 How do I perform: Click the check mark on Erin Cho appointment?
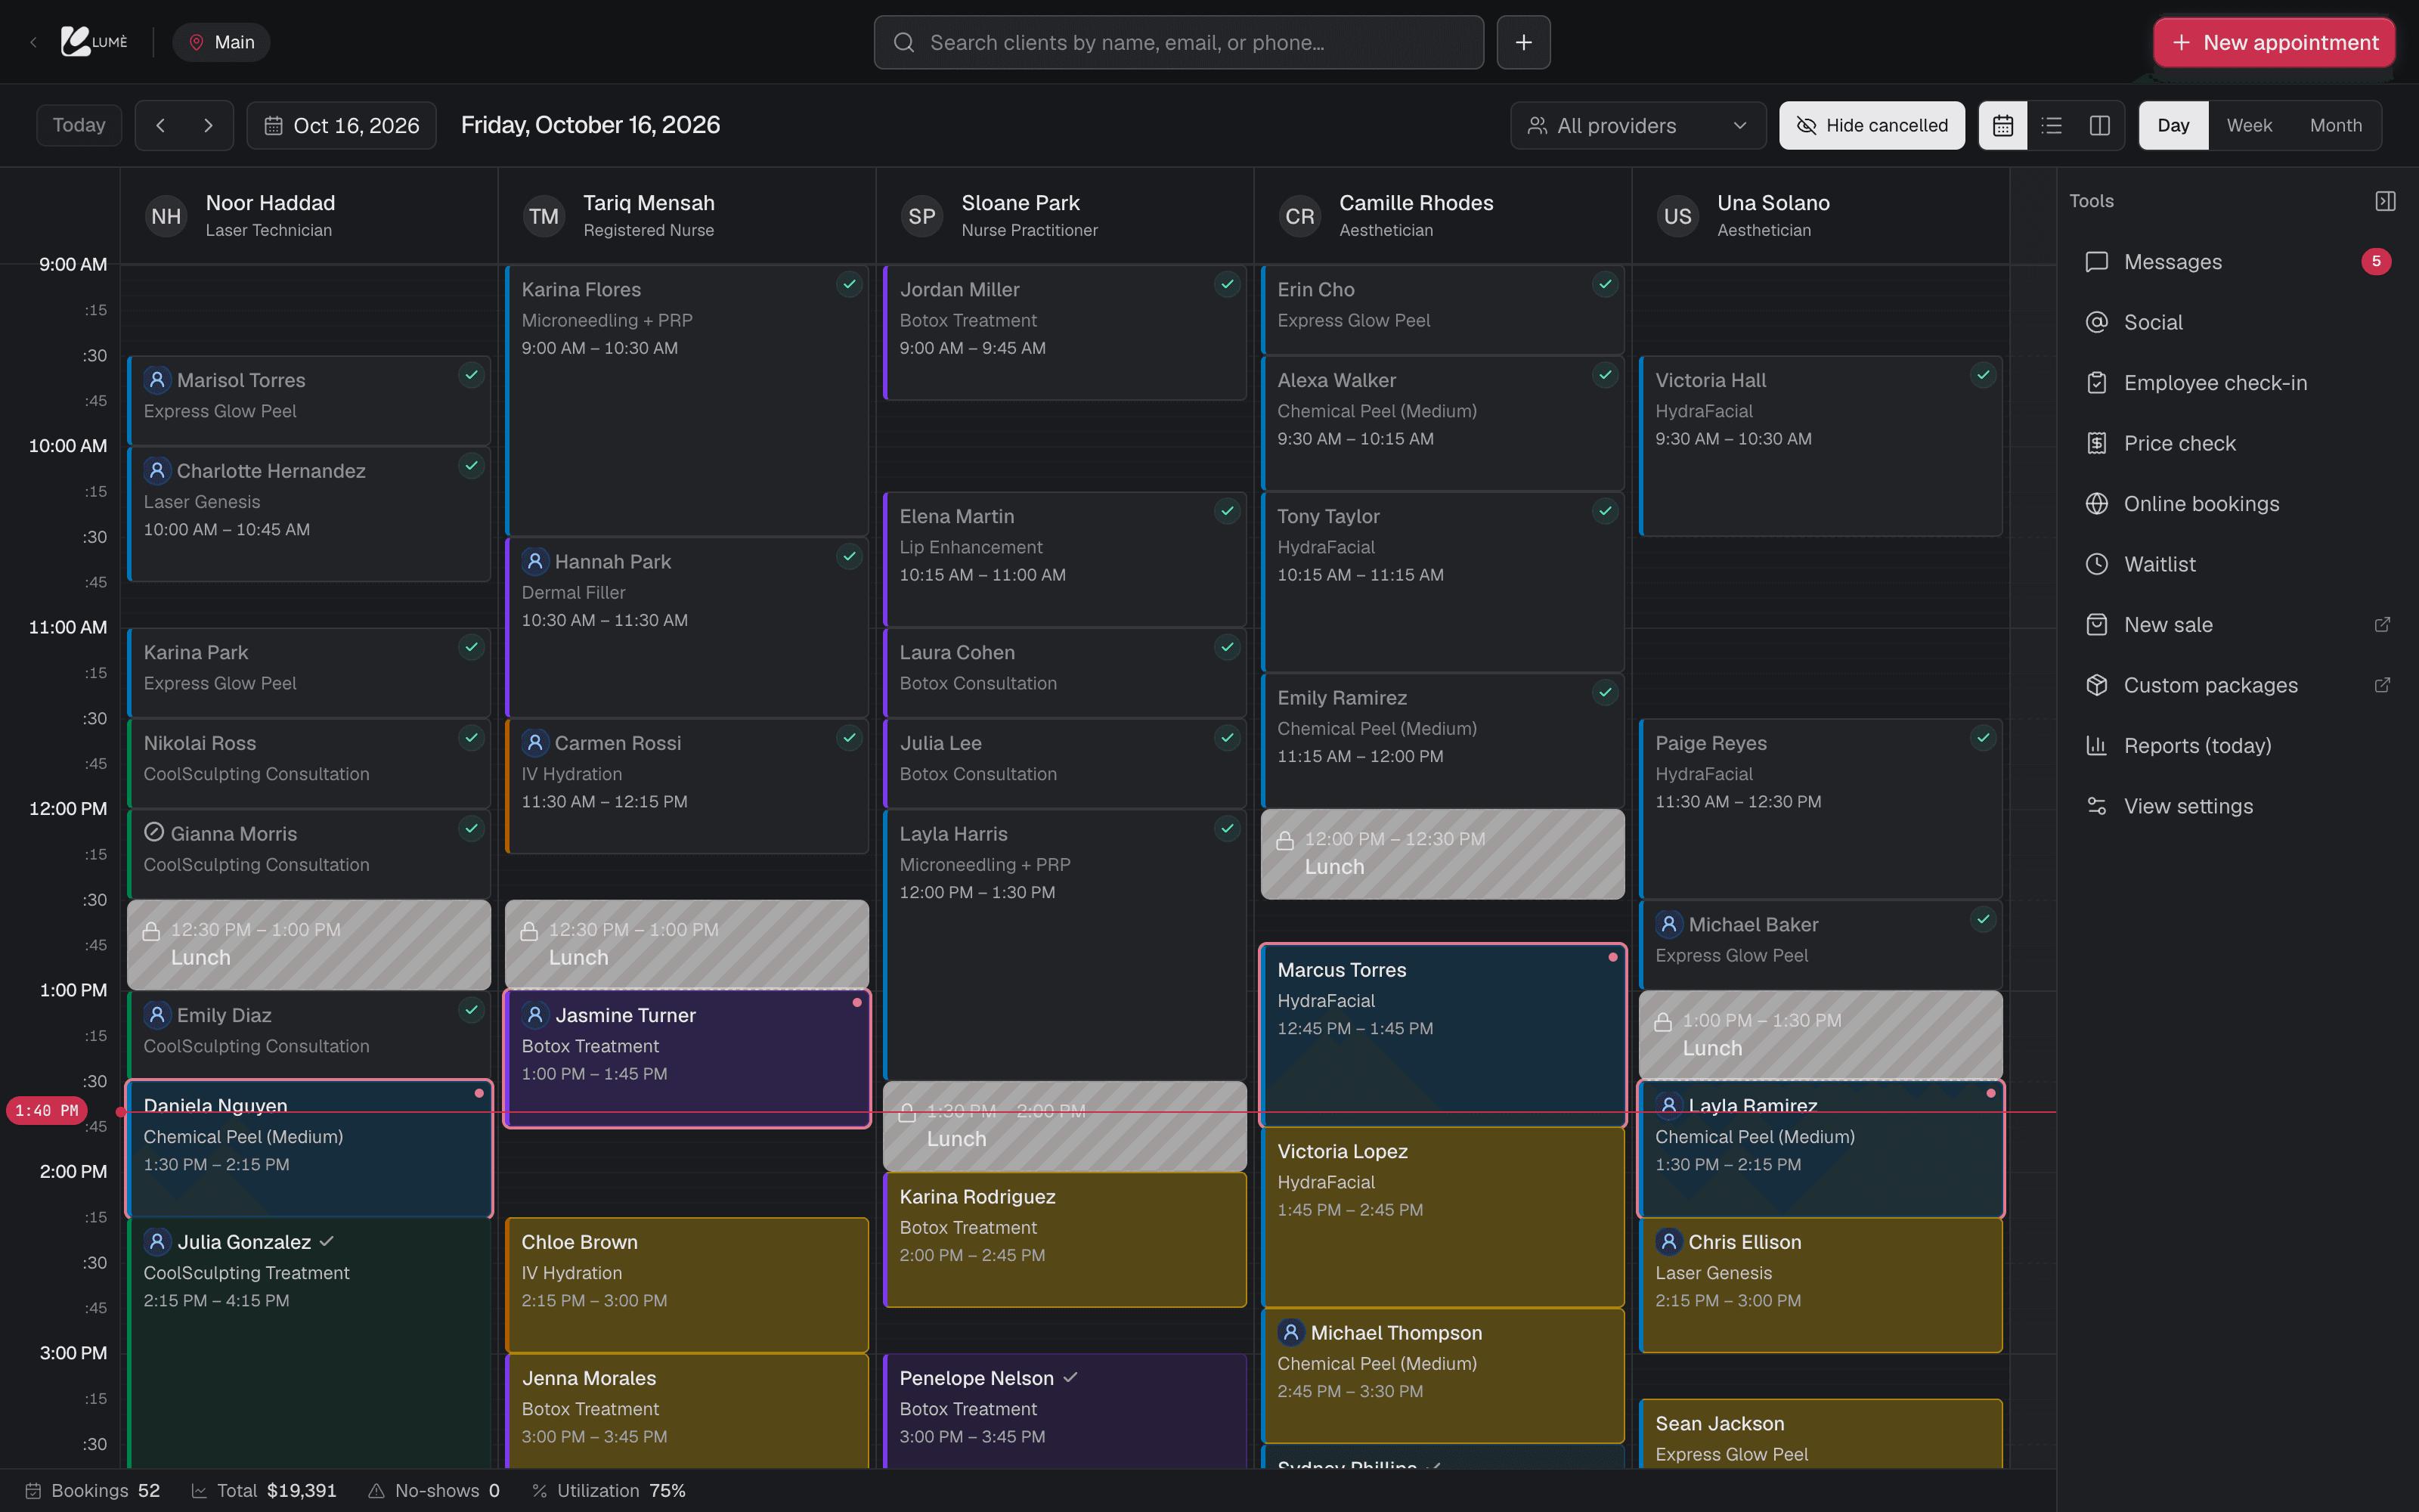1604,285
